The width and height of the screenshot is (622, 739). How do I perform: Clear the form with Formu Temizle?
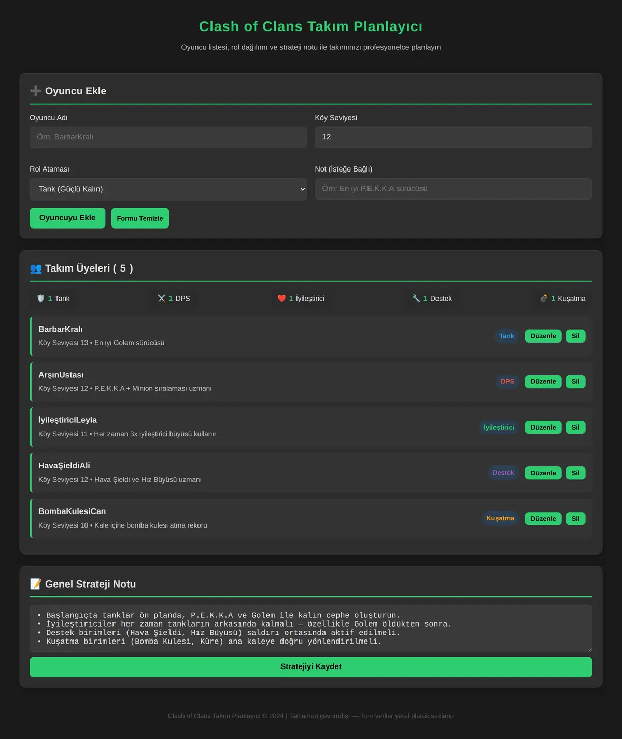(x=140, y=218)
